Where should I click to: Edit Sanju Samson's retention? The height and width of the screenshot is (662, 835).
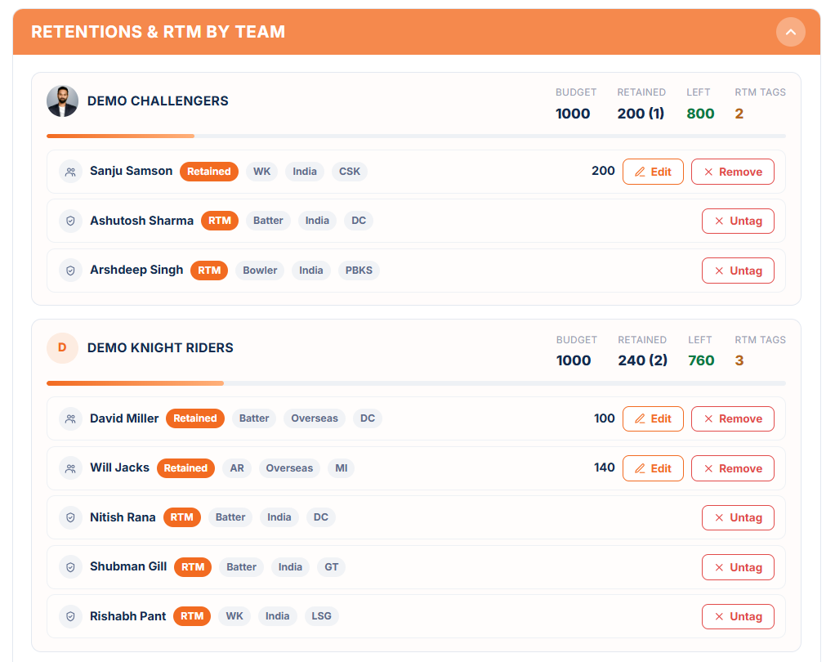coord(653,172)
